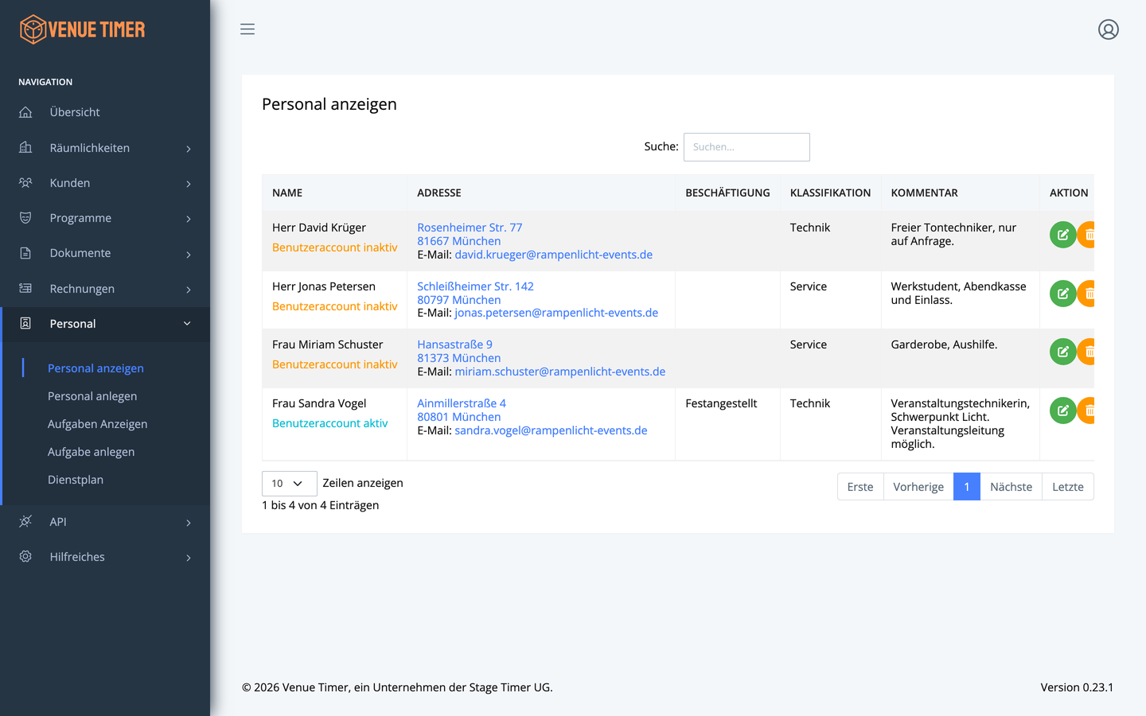
Task: Toggle the sidebar hamburger menu icon
Action: tap(248, 29)
